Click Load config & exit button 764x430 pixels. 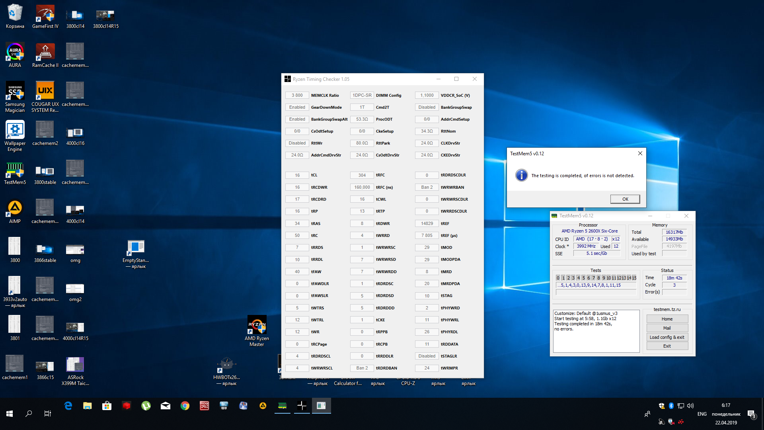(x=667, y=337)
